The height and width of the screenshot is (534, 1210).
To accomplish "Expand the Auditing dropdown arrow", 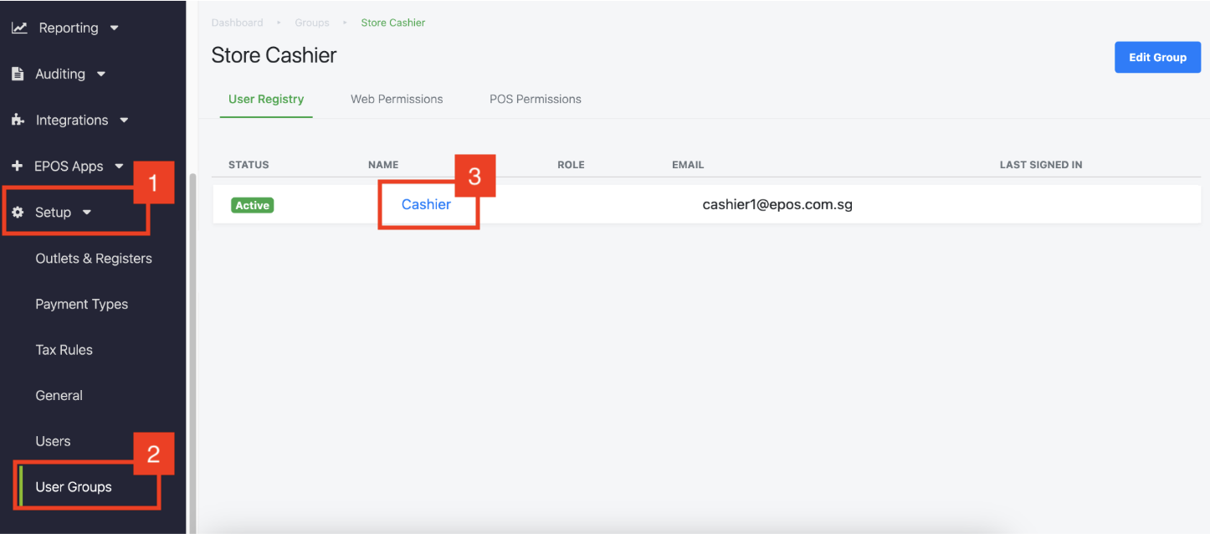I will coord(101,74).
